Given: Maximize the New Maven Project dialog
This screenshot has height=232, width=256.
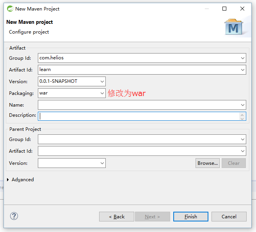Looking at the screenshot, I should coord(224,9).
